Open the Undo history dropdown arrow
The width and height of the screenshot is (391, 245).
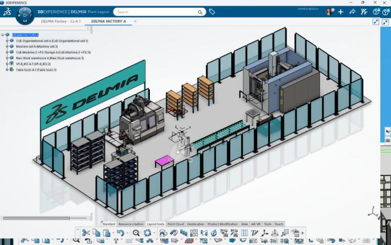click(x=127, y=234)
